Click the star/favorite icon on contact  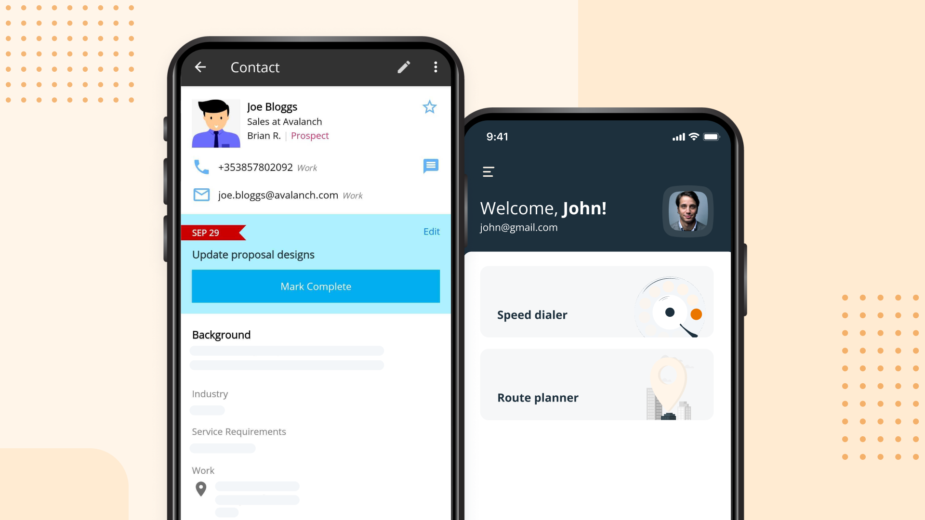tap(429, 106)
